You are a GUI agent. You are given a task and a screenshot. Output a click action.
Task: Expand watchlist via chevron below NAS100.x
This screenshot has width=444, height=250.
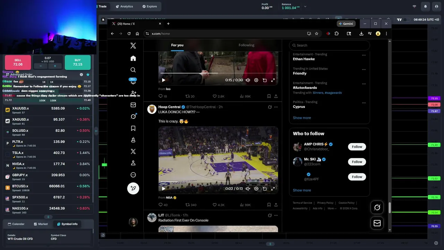point(48,217)
